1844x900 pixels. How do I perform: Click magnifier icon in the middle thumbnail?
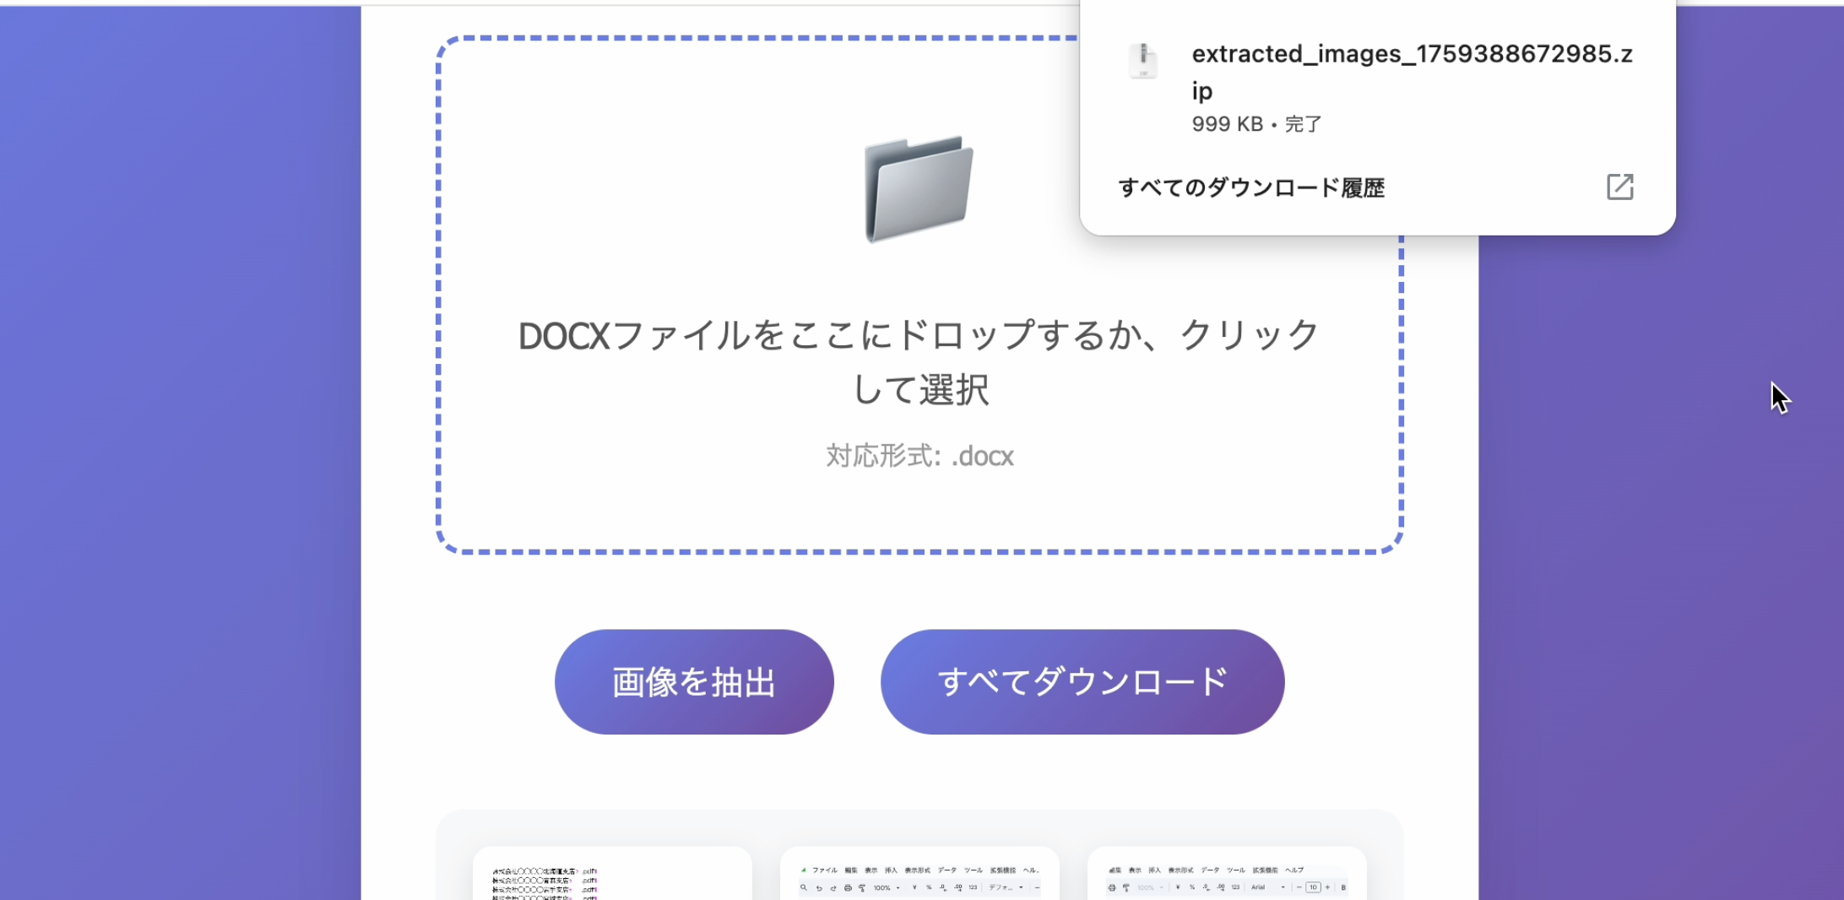[804, 887]
